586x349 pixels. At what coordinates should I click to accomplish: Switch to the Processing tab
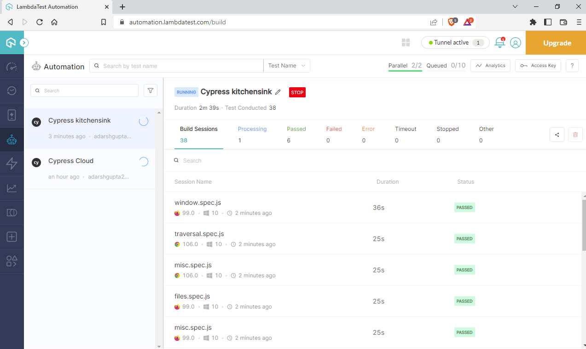pos(252,135)
